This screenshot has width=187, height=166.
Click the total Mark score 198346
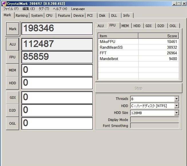[x=57, y=29]
